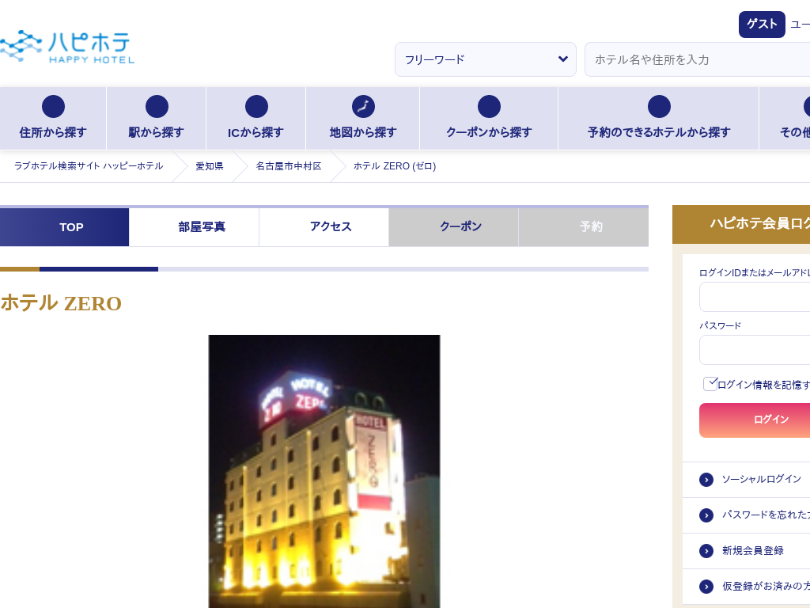Click the hotel name search input field

696,59
